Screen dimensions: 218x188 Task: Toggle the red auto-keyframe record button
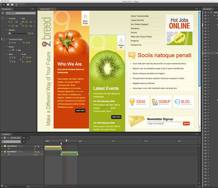pyautogui.click(x=24, y=138)
